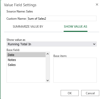Select the Show Value As tab
The image size is (102, 99).
click(x=75, y=27)
